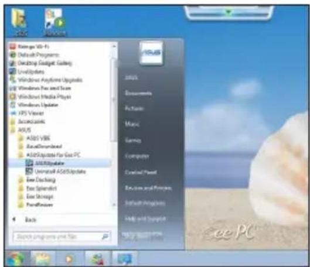Open Uninstall ASUSUpdate entry
This screenshot has height=267, width=310.
click(x=56, y=172)
